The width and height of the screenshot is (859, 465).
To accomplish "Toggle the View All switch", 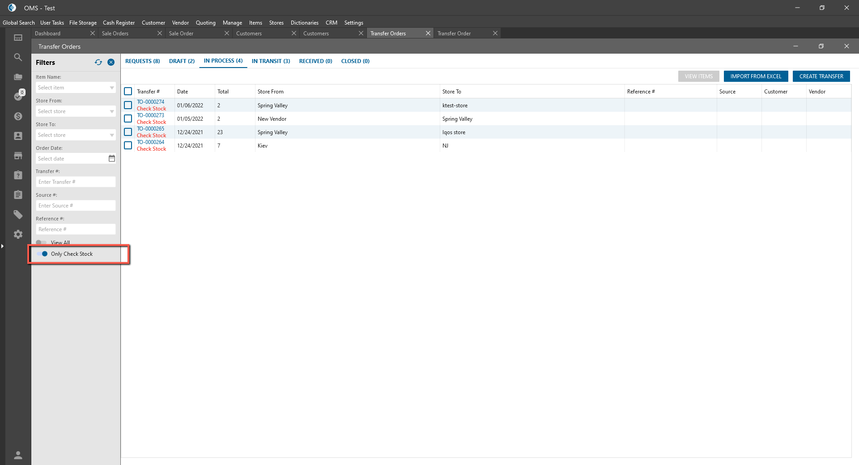I will point(41,242).
